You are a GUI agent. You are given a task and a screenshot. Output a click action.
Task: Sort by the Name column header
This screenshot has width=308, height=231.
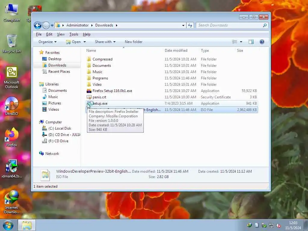click(x=91, y=51)
